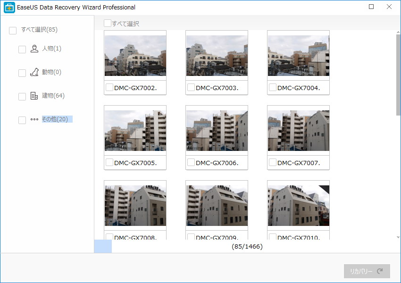Check the DMC-GX7006 file checkbox
The width and height of the screenshot is (401, 283).
[191, 162]
